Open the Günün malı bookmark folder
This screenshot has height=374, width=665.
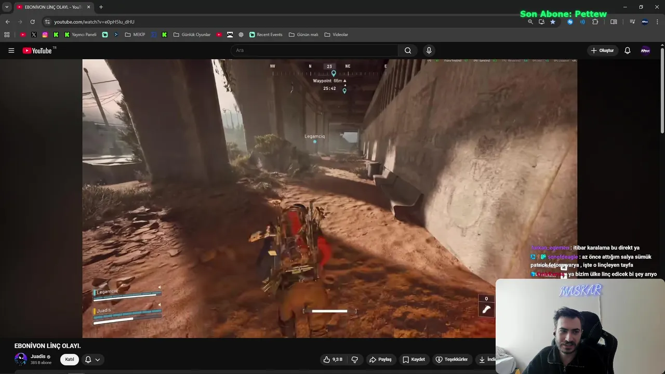click(303, 35)
